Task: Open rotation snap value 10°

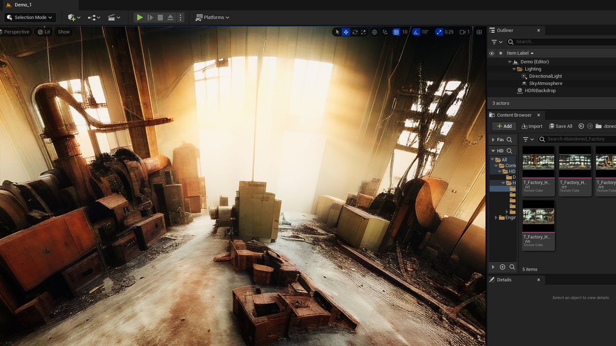Action: (425, 32)
